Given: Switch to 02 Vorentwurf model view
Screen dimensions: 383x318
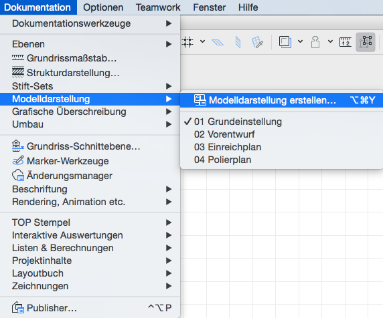Looking at the screenshot, I should click(281, 134).
